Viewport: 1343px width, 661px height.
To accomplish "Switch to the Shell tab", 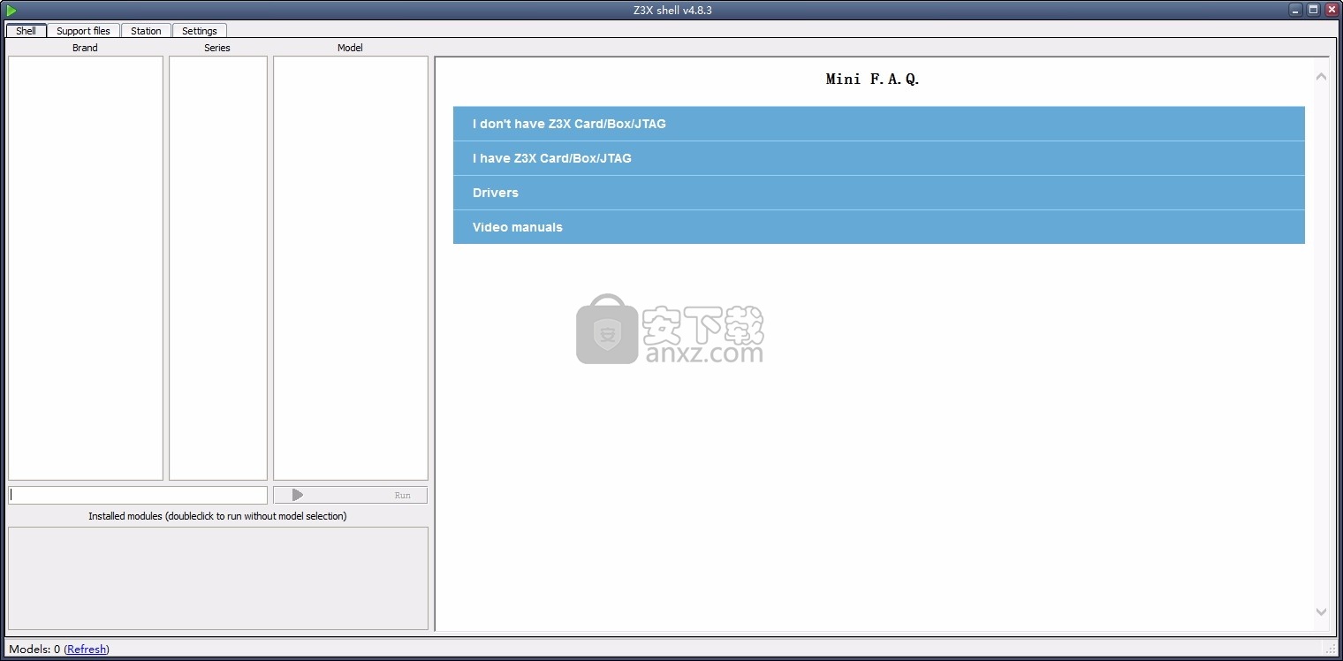I will [27, 31].
